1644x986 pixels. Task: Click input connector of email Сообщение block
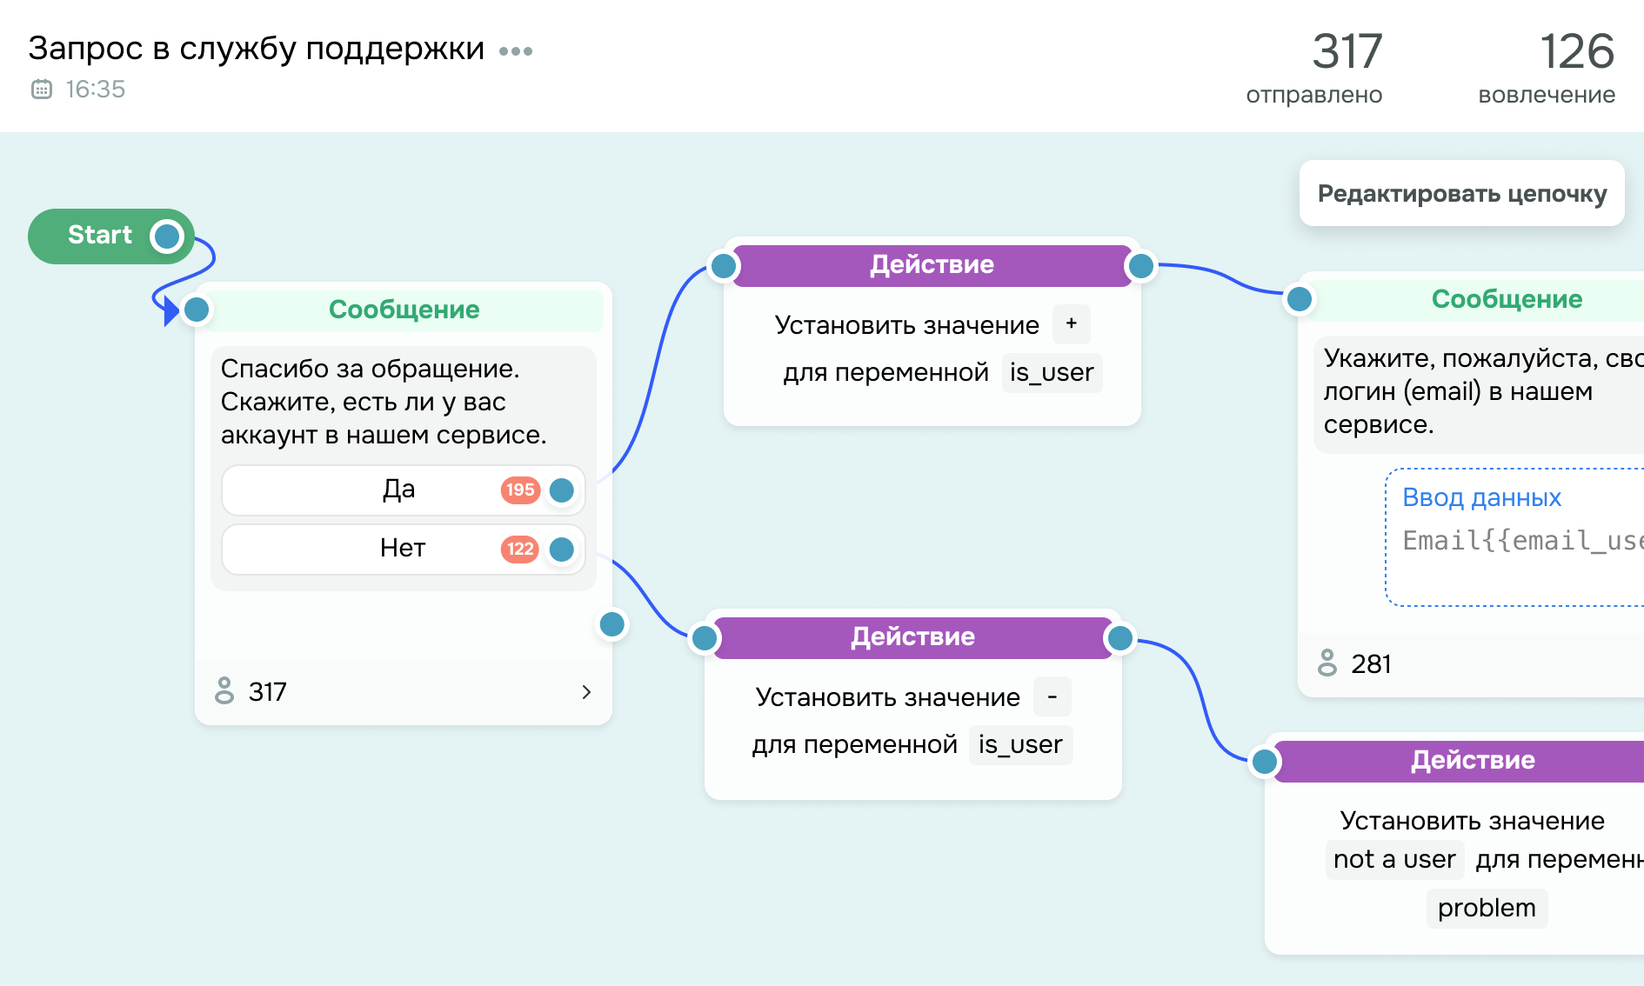1300,299
